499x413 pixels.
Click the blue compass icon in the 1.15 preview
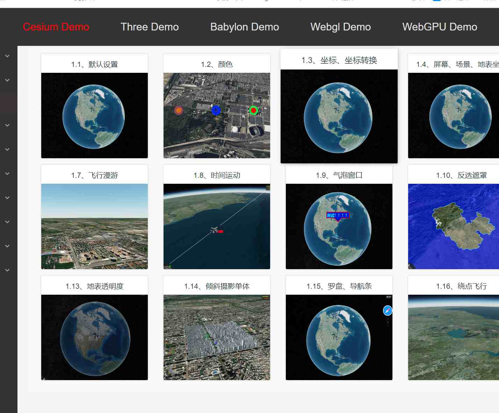click(388, 310)
